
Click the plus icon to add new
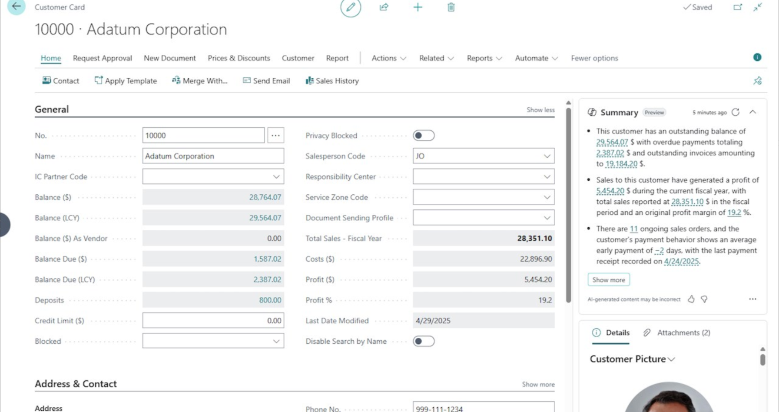click(418, 7)
